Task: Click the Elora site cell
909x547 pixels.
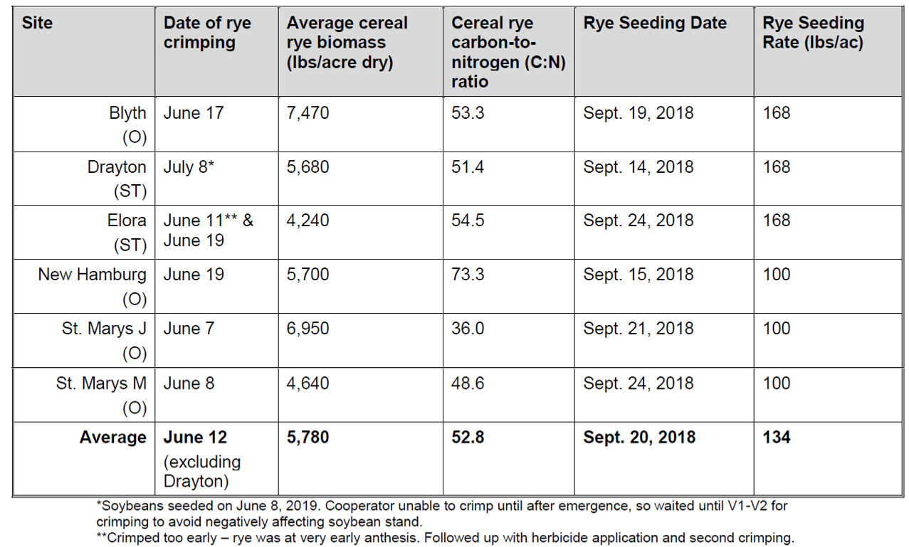Action: click(127, 231)
